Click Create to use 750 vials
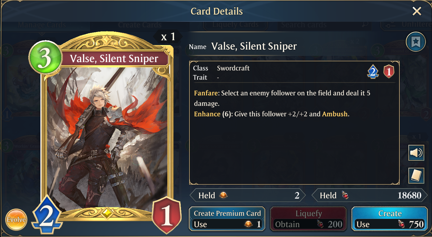 390,219
